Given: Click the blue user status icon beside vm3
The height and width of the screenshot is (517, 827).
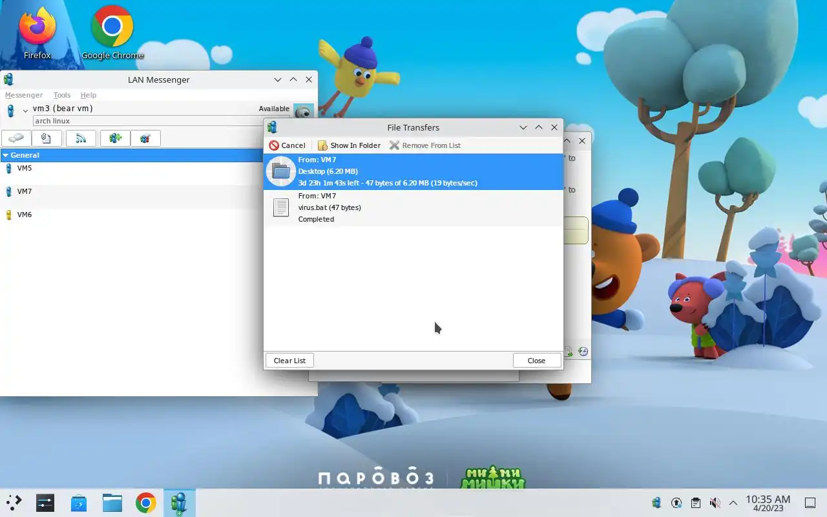Looking at the screenshot, I should point(10,111).
